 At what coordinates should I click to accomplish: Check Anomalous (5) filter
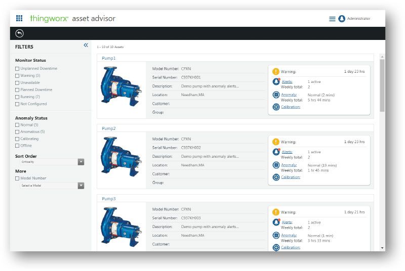click(17, 132)
